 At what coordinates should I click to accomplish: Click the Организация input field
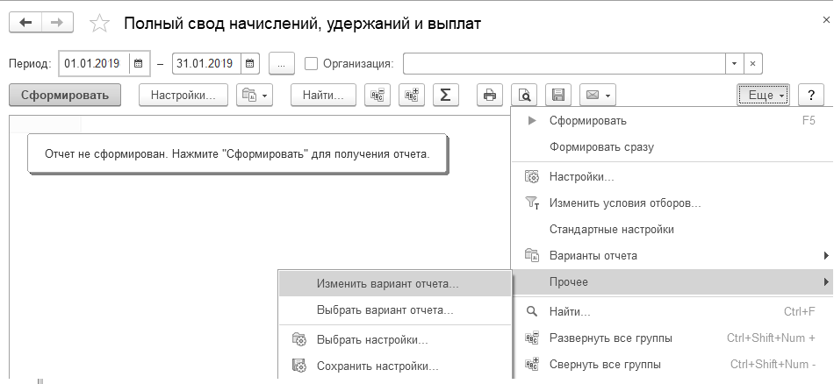(564, 63)
